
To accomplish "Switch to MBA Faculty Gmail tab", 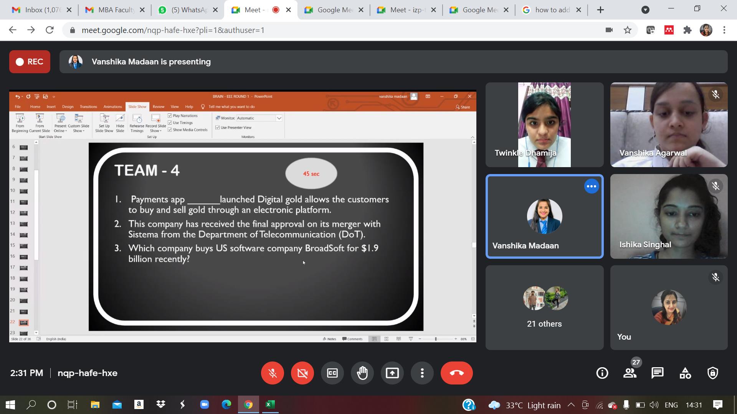I will (x=115, y=10).
